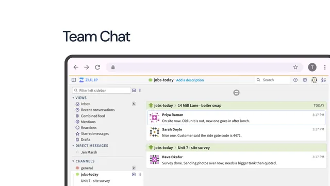The height and width of the screenshot is (186, 330).
Task: Open the Reactions view
Action: [89, 128]
